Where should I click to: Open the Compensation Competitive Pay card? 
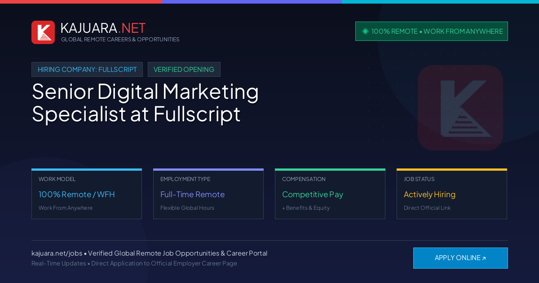[330, 194]
